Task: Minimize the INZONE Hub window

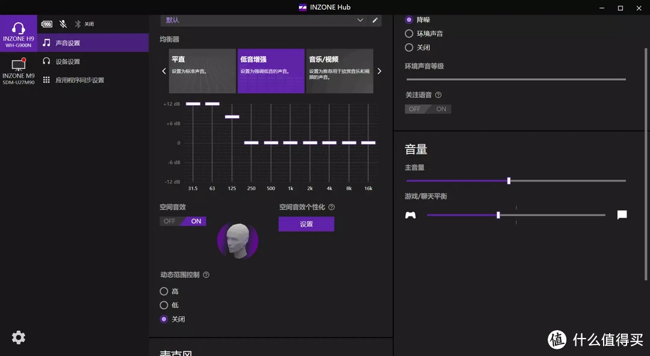Action: point(602,8)
